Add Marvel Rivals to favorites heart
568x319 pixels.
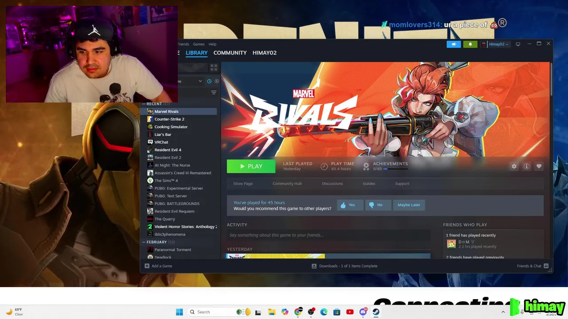[539, 166]
